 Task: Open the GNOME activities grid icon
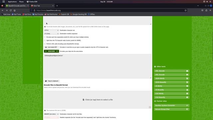[x=4, y=2]
